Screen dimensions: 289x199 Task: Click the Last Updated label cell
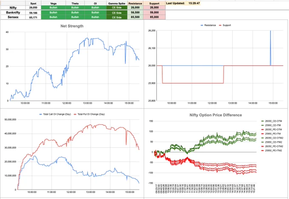coord(175,3)
